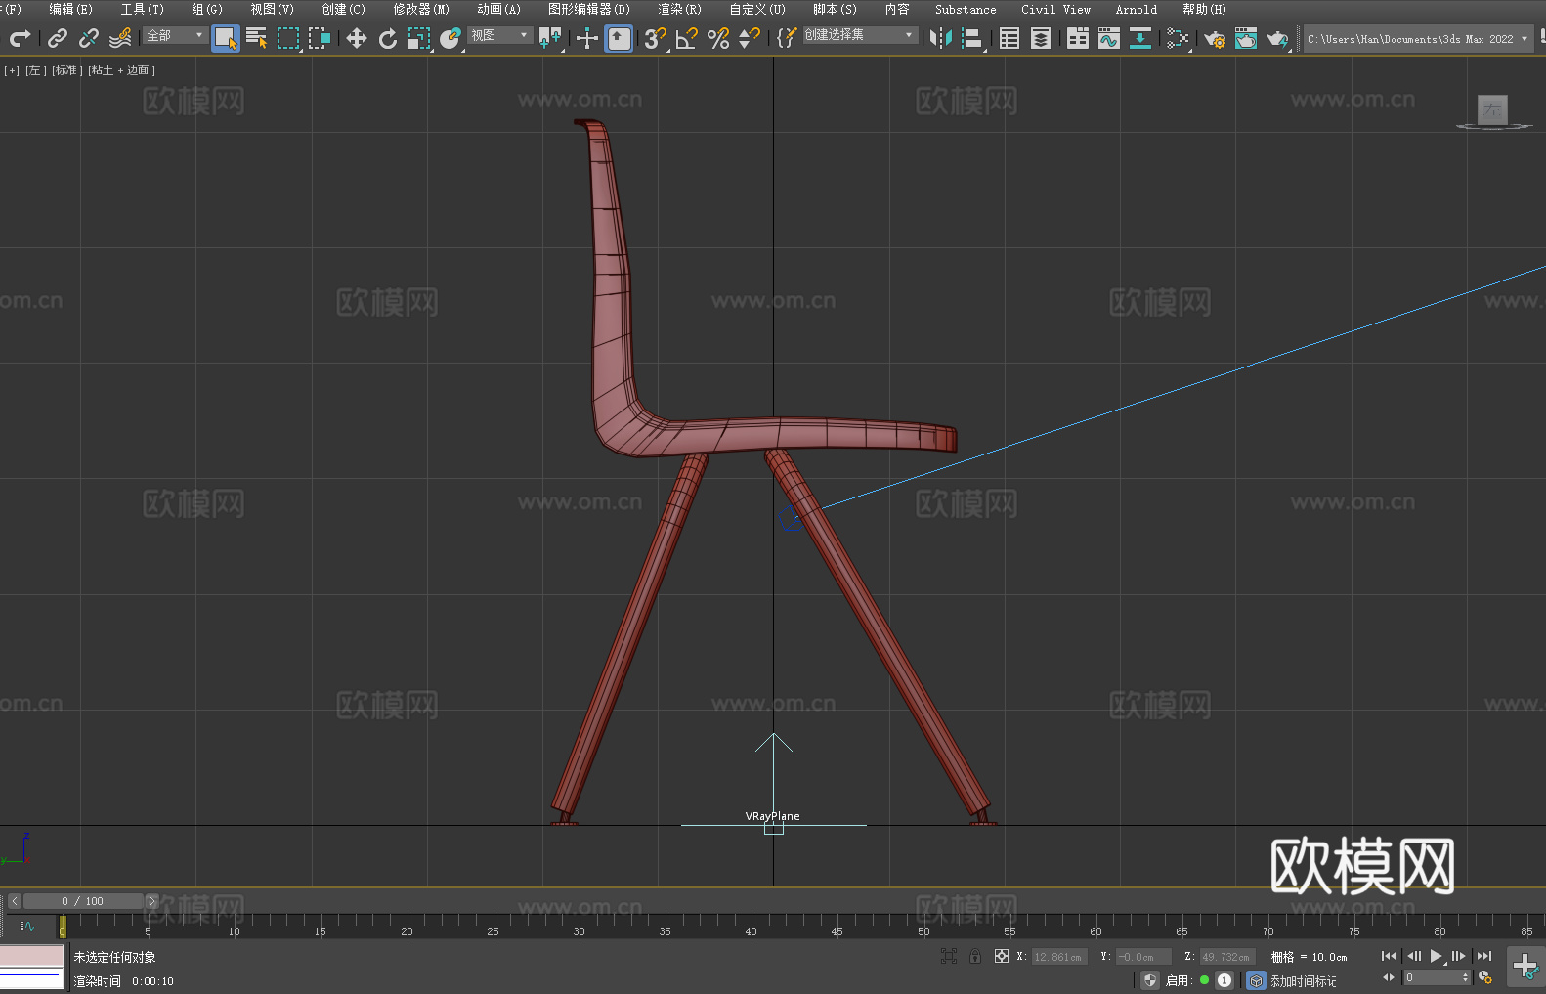1546x994 pixels.
Task: Open the Curve Editor icon
Action: tap(1109, 38)
